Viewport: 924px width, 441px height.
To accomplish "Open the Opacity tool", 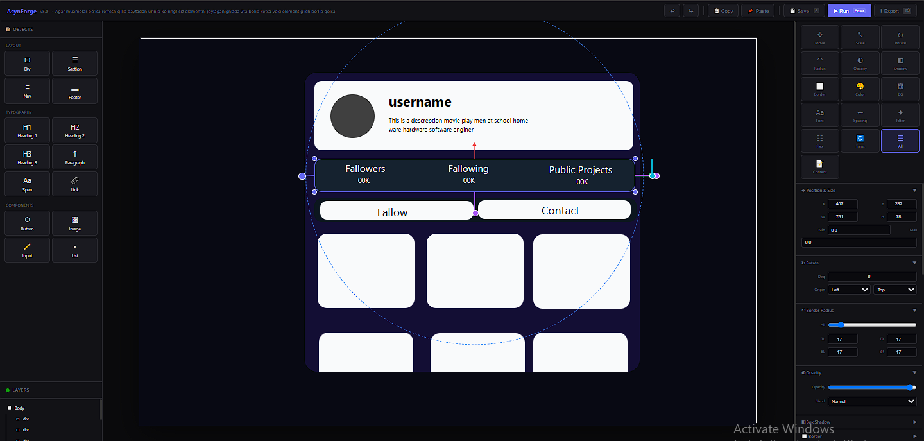I will [860, 64].
